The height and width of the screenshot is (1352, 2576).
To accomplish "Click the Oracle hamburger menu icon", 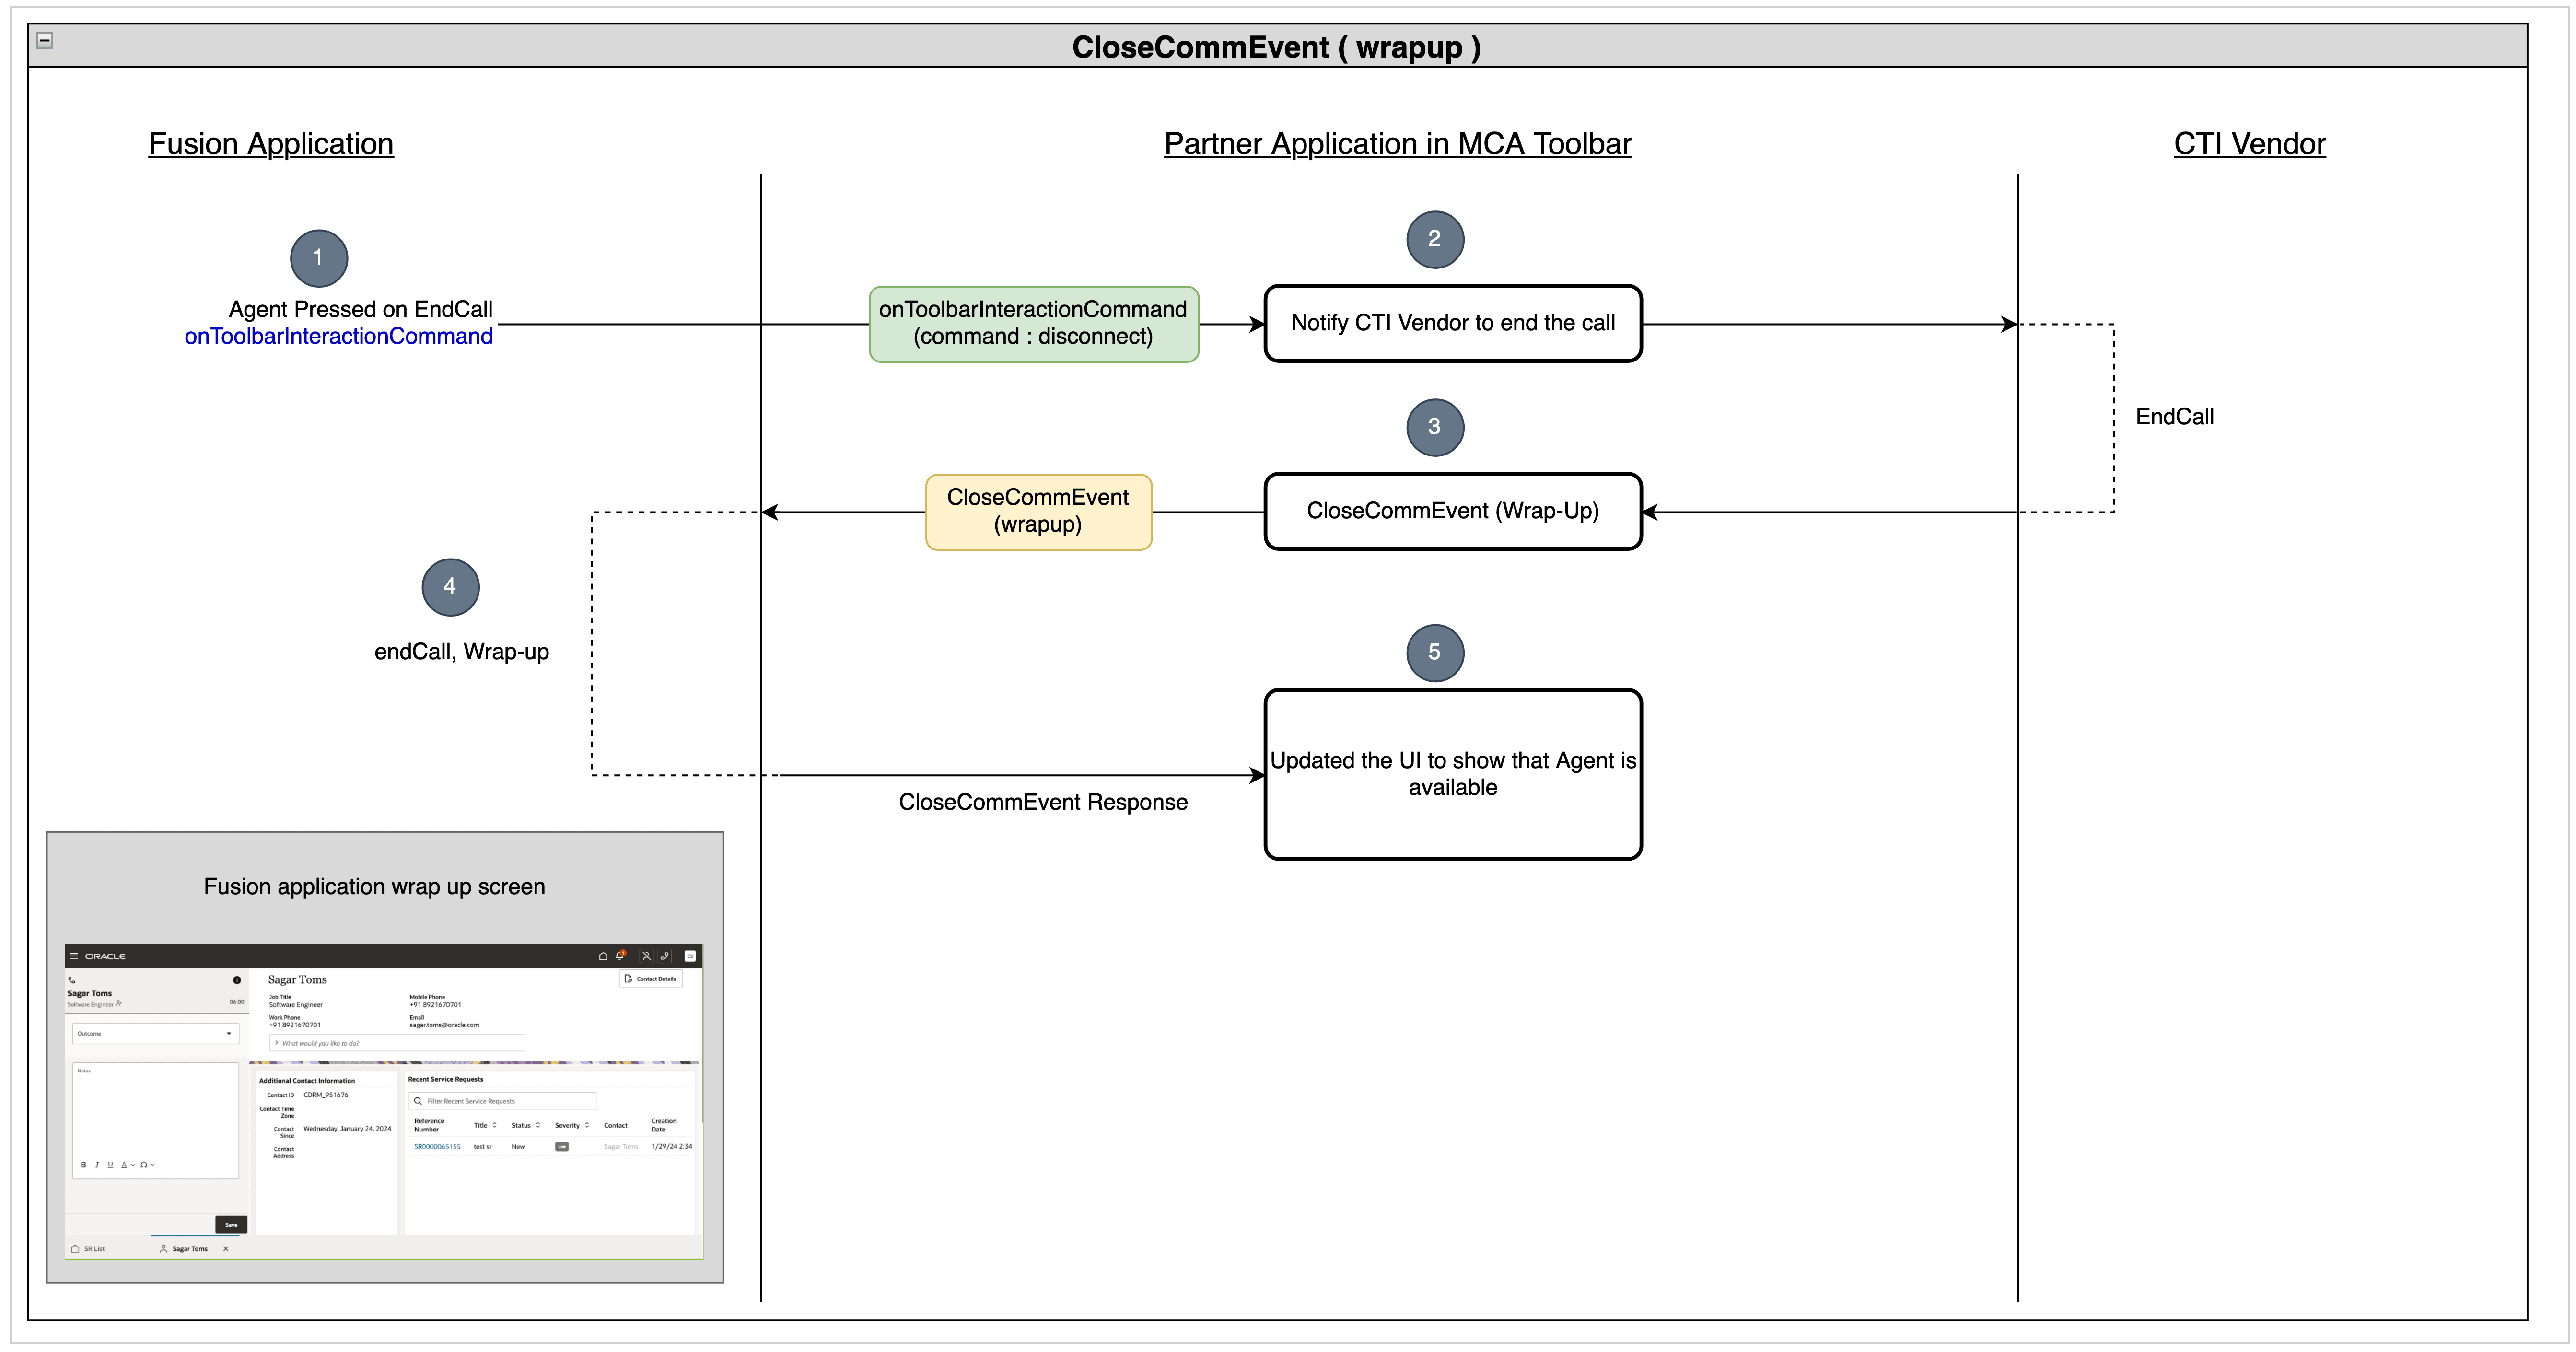I will 74,956.
